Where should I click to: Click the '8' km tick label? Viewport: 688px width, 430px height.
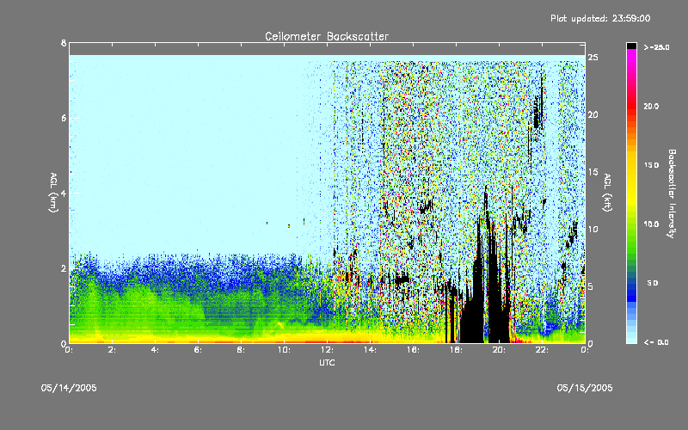[64, 43]
